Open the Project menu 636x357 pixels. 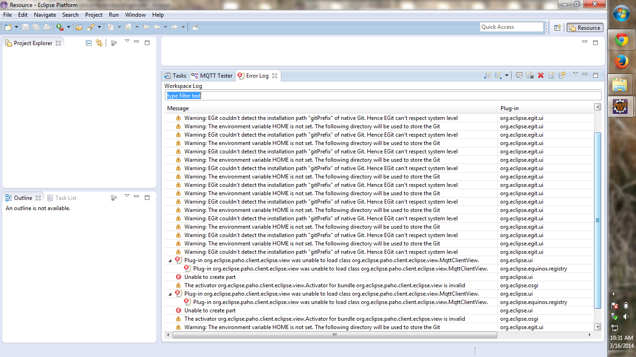tap(94, 15)
